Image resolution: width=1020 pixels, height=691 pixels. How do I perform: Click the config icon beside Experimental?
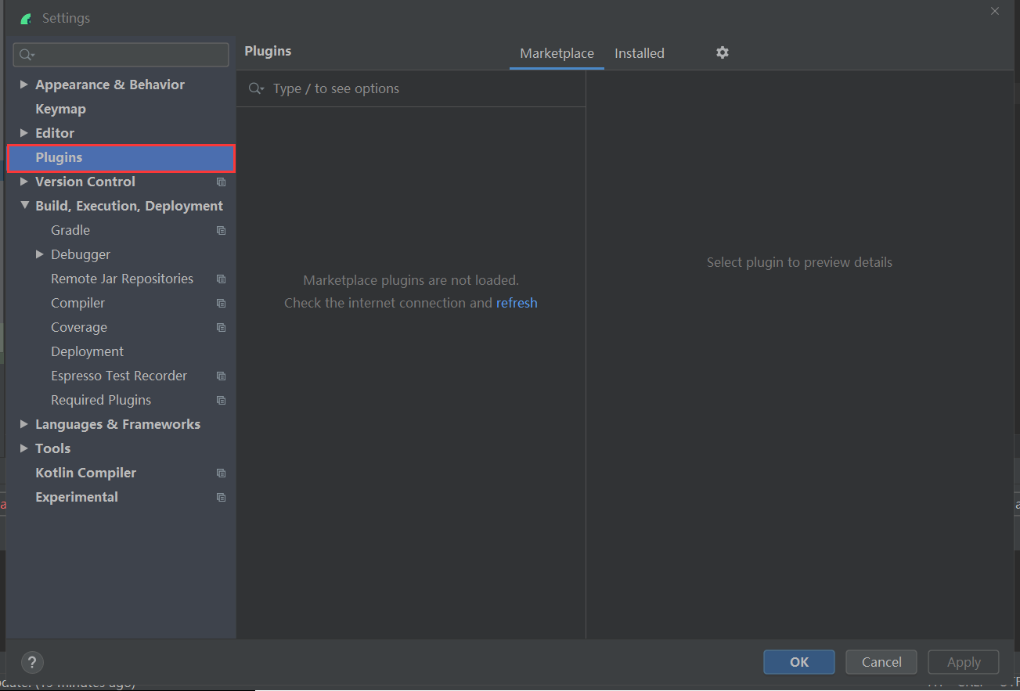click(221, 497)
